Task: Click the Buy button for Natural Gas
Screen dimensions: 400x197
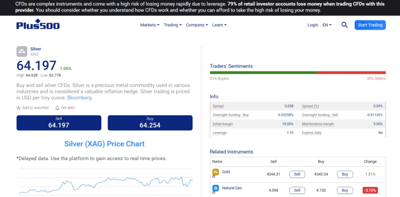Action: click(x=345, y=190)
